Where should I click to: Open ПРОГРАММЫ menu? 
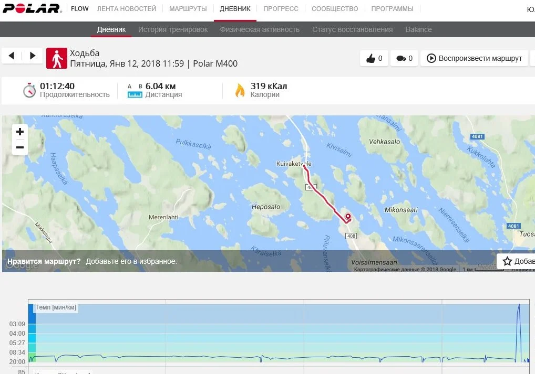[392, 8]
